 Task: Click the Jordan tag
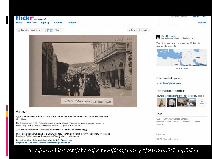pyautogui.click(x=197, y=122)
